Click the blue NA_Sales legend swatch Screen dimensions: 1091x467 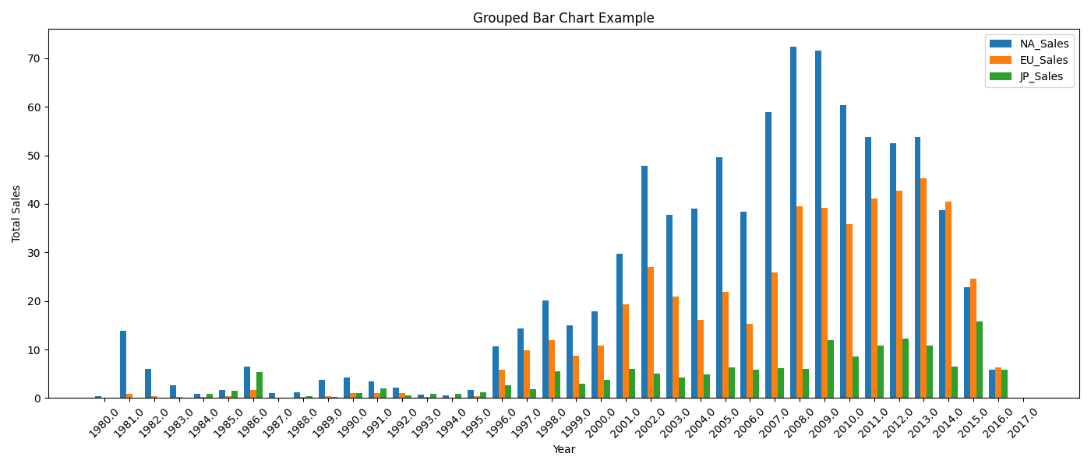click(x=1001, y=44)
